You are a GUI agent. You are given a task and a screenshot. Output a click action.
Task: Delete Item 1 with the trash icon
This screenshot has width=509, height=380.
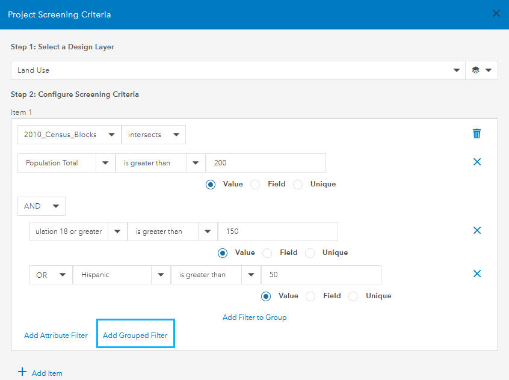pos(477,133)
